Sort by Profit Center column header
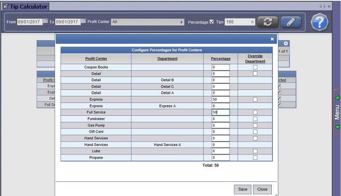This screenshot has height=196, width=341. click(x=96, y=59)
